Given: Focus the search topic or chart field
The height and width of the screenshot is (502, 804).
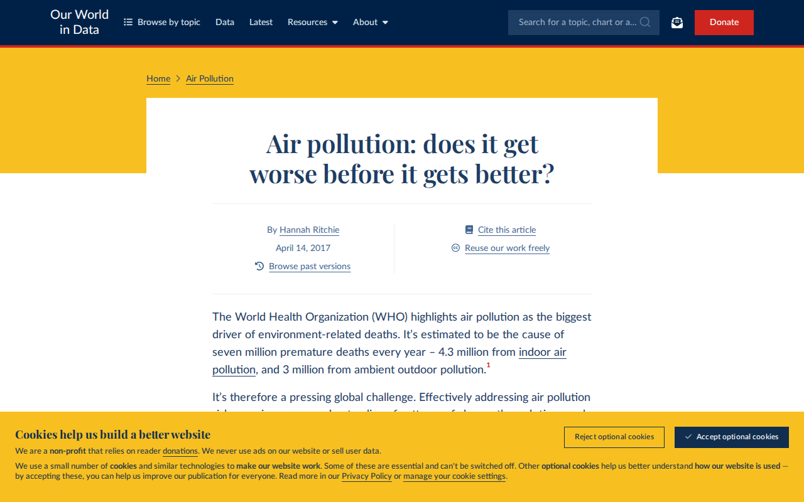Looking at the screenshot, I should click(x=584, y=23).
